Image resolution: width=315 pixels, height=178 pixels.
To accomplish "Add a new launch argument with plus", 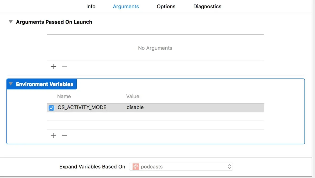I will coord(53,66).
